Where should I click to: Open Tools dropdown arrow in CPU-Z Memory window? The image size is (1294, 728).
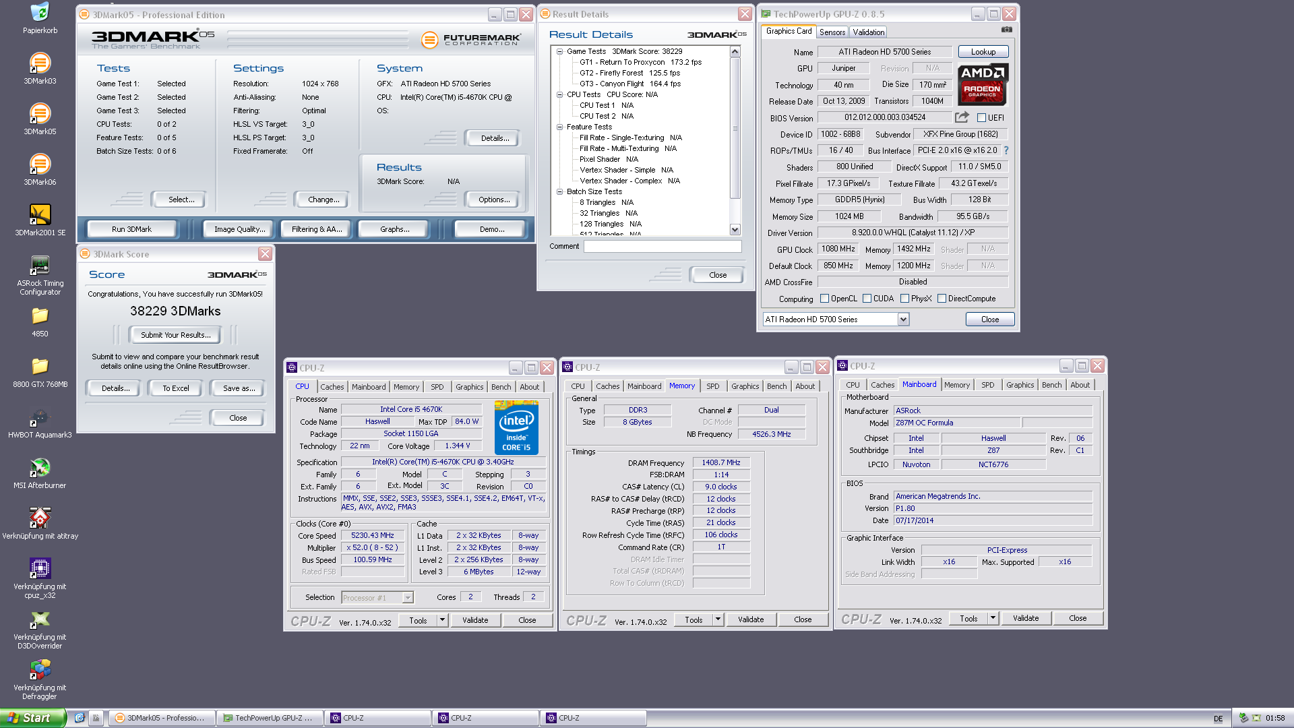(718, 619)
